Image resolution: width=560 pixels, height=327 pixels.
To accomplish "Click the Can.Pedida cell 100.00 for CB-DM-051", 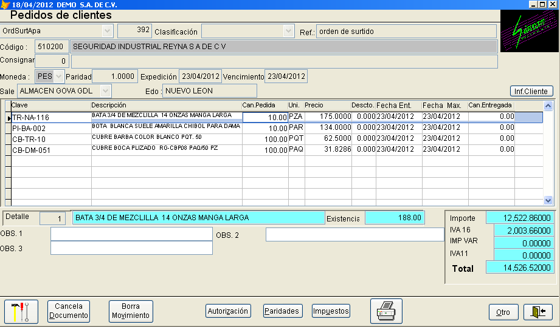I will (x=265, y=150).
